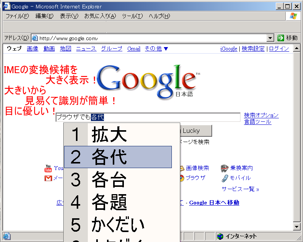303x242 pixels.
Task: Click the scrollbar down arrow
Action: click(296, 226)
